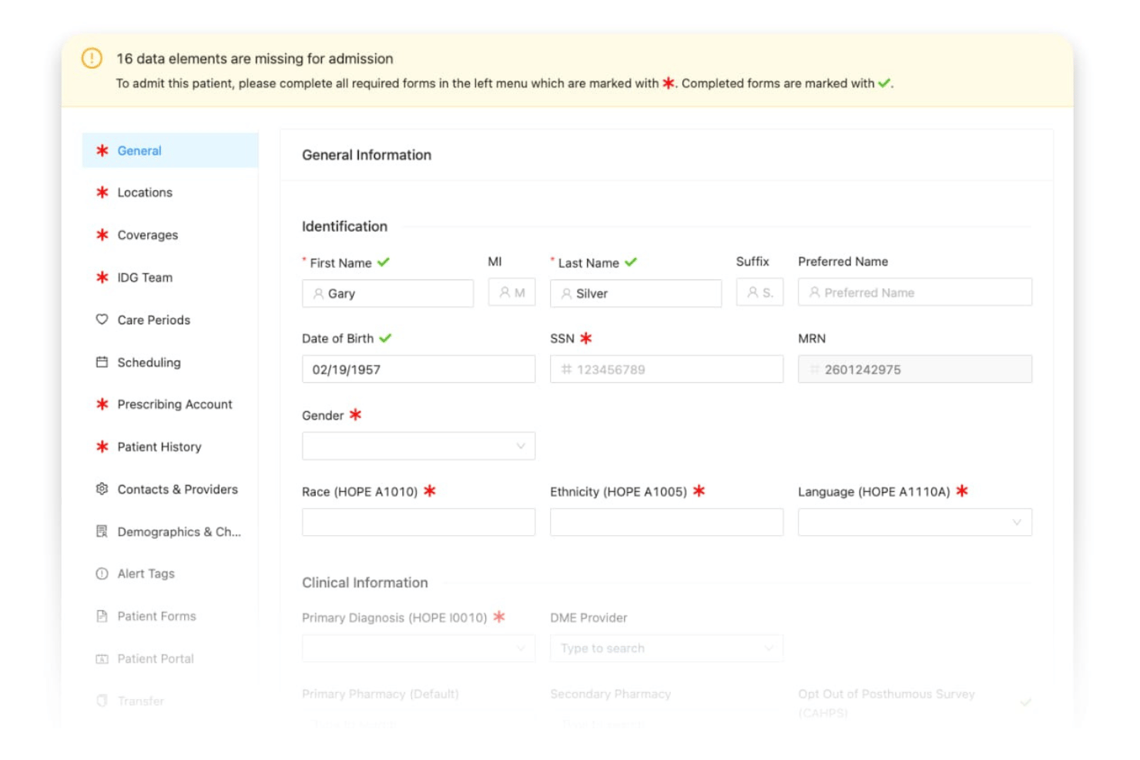Click the Identification section heading
Screen dimensions: 1140x760
click(344, 226)
